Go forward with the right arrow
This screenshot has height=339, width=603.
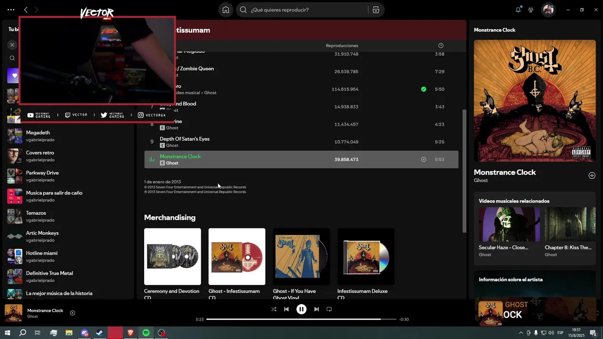[36, 9]
